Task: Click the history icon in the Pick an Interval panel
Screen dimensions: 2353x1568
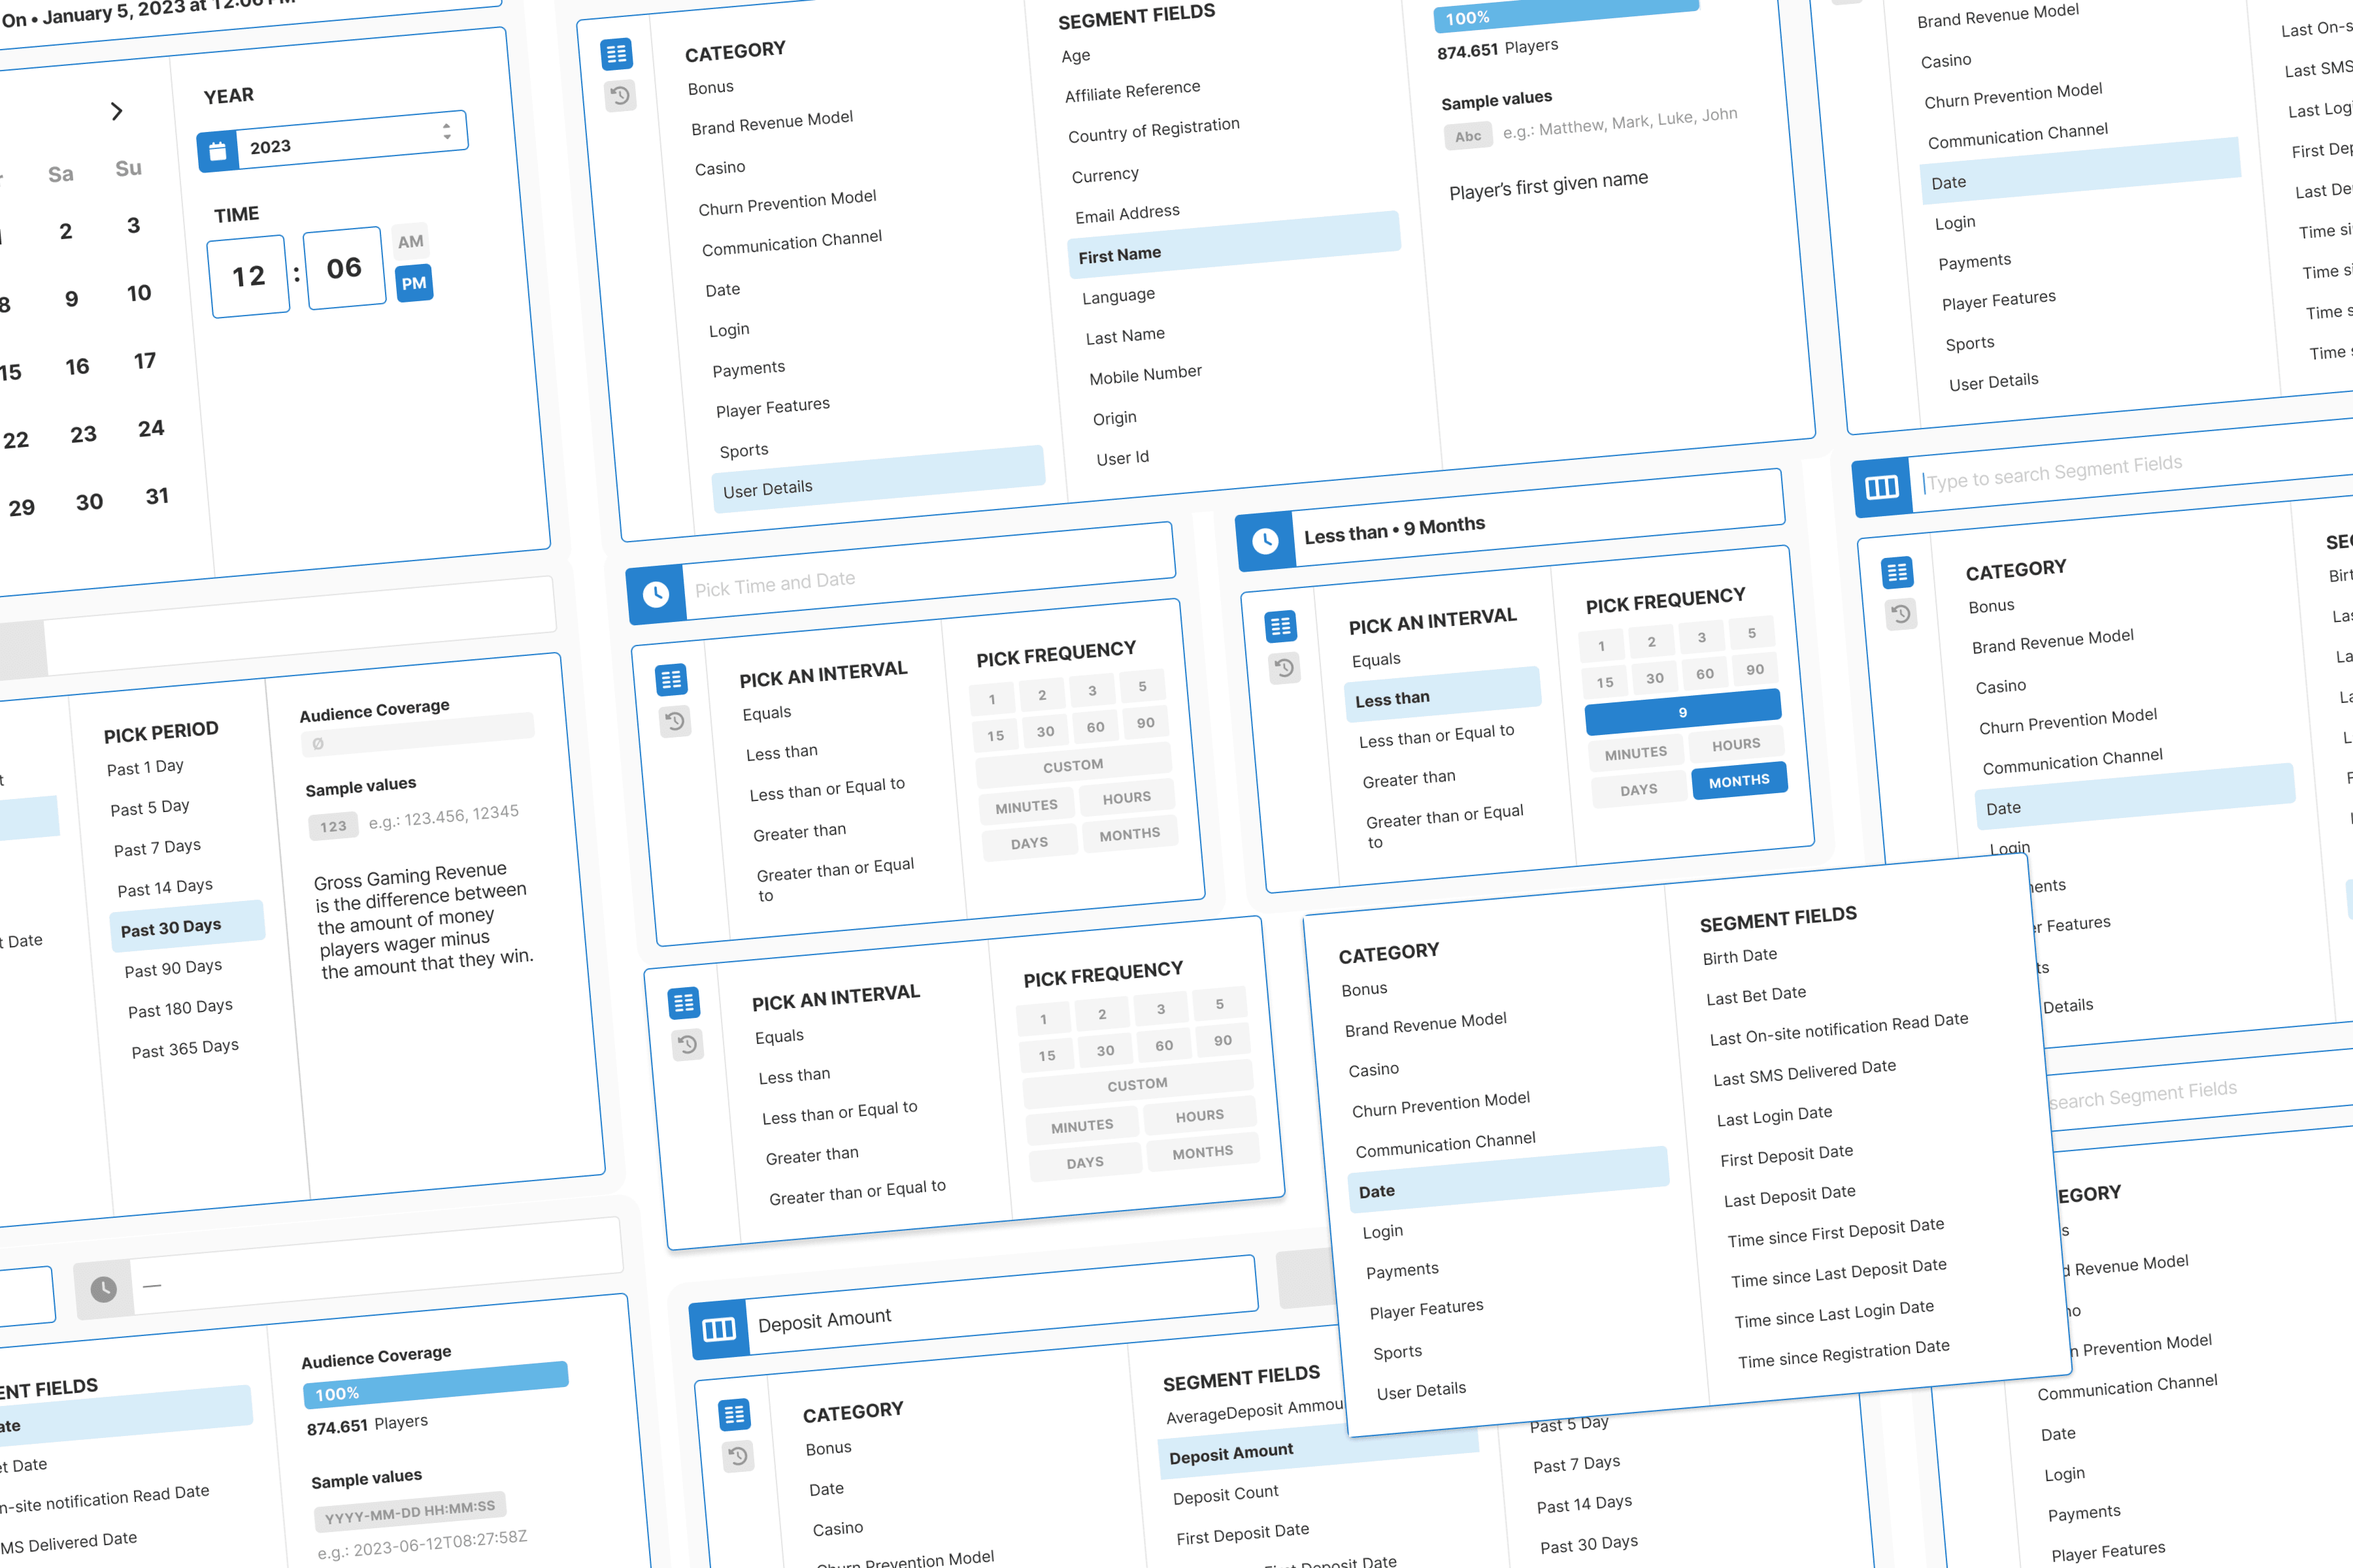Action: pos(676,722)
